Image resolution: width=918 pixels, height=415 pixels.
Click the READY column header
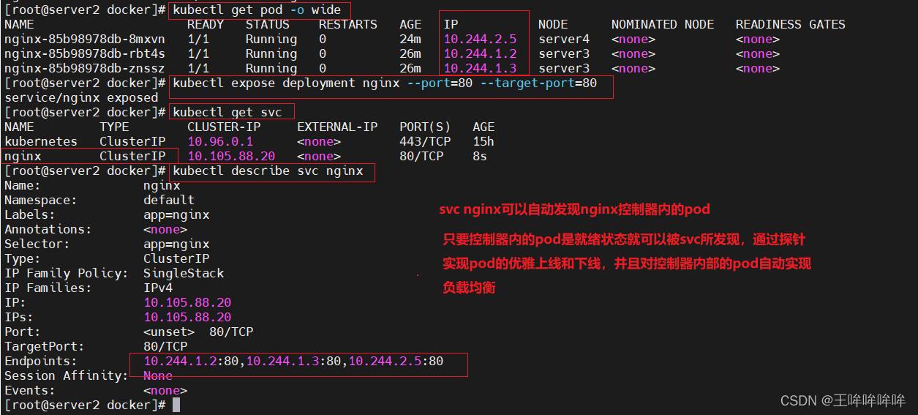pos(206,24)
